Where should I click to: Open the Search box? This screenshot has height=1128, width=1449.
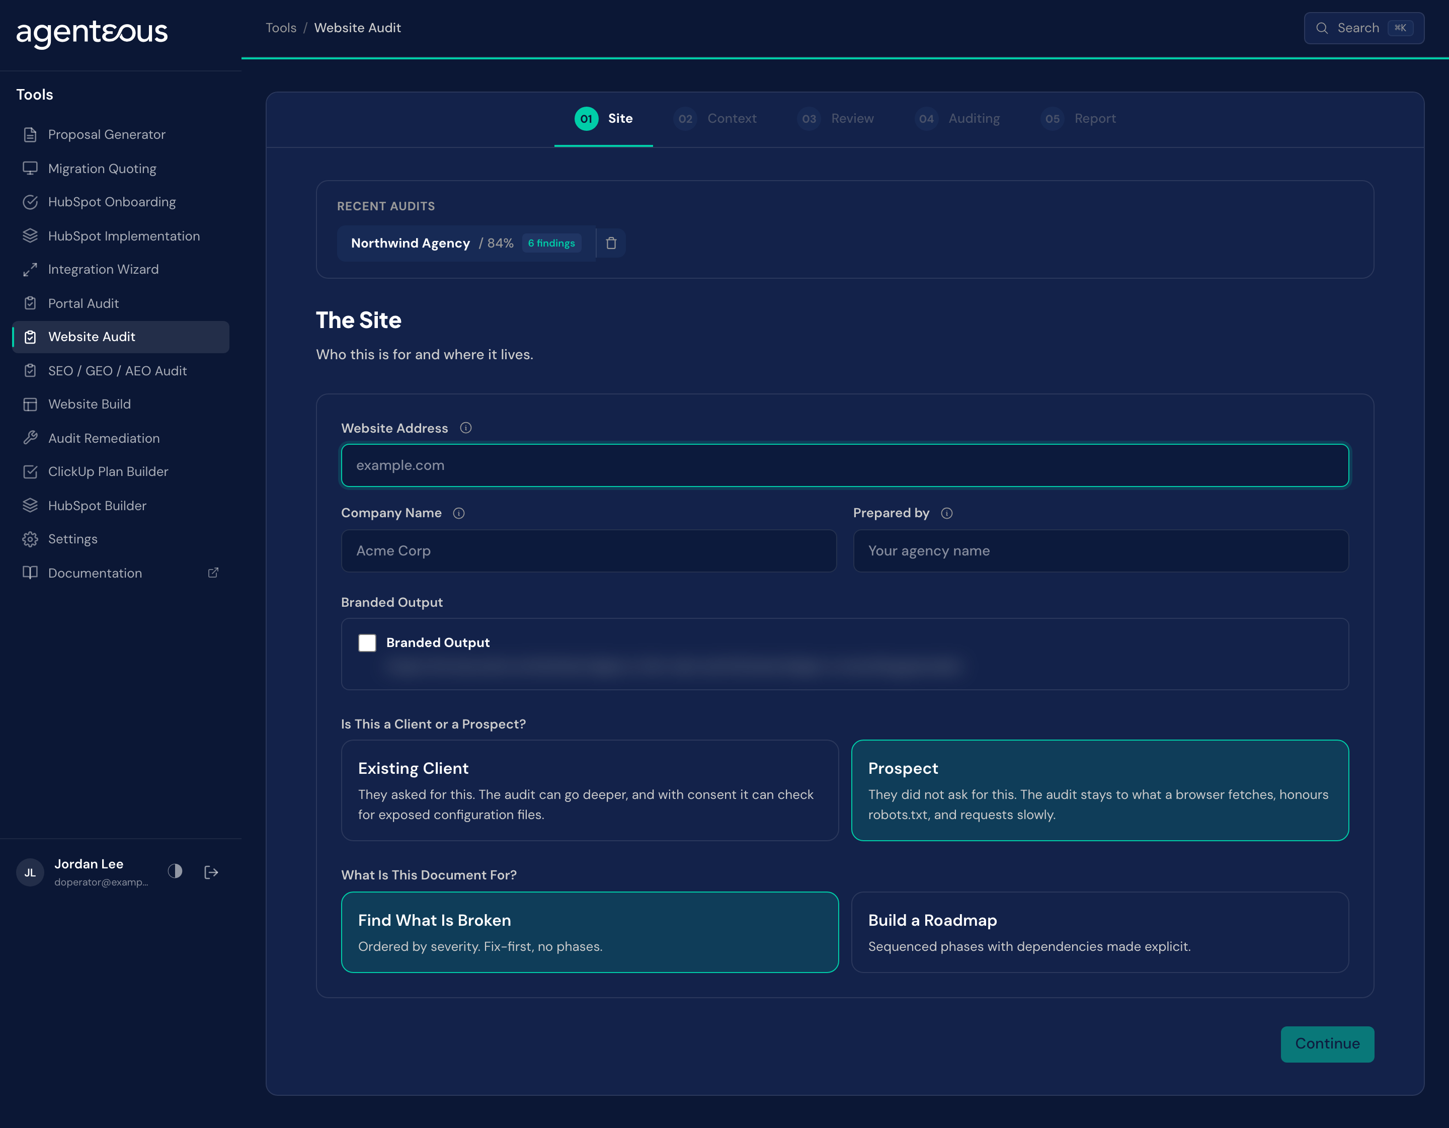(1363, 28)
